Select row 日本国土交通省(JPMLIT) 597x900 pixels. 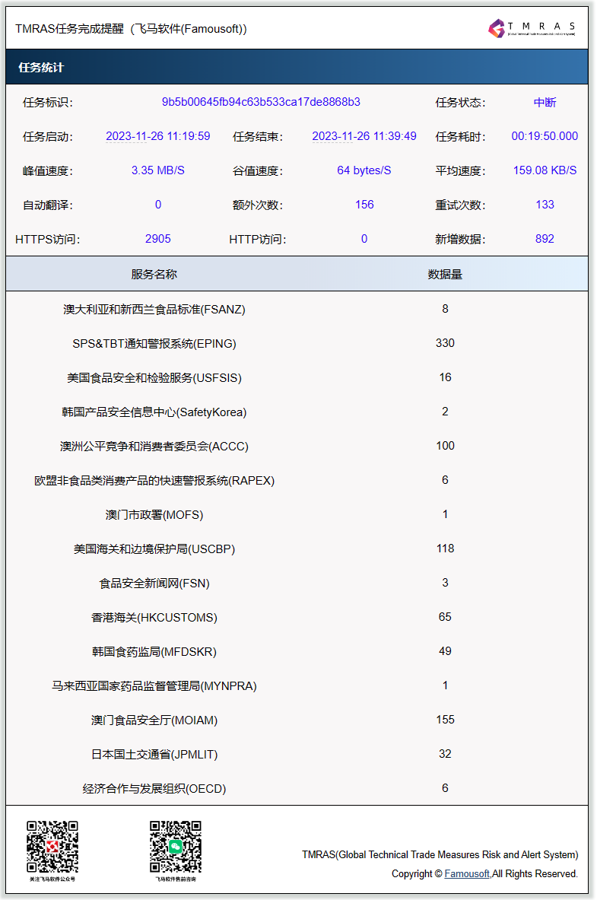297,754
